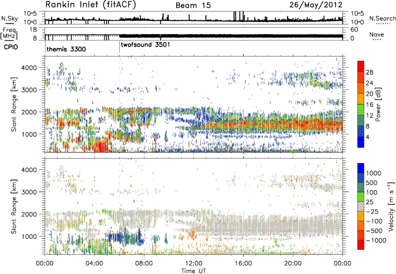Click the Power [dB] color bar
Image resolution: width=396 pixels, height=274 pixels.
tap(361, 104)
